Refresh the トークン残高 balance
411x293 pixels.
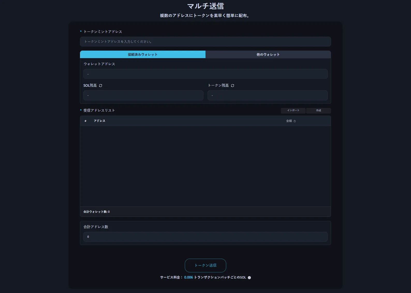(x=233, y=86)
